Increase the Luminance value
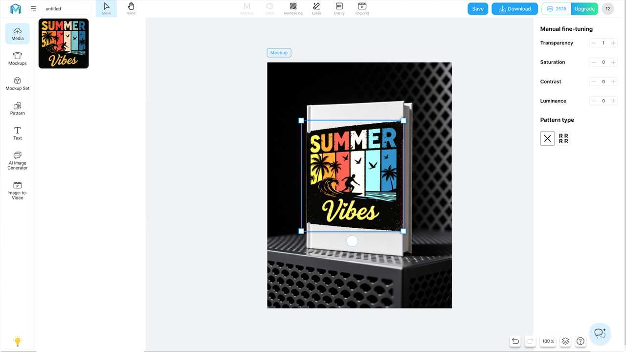Image resolution: width=626 pixels, height=352 pixels. (613, 101)
